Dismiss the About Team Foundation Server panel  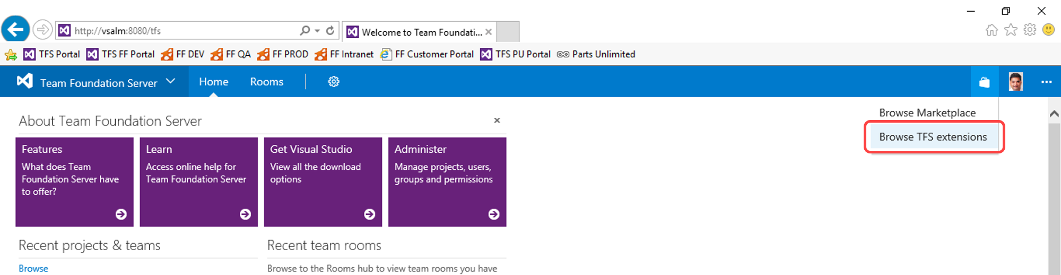(497, 121)
